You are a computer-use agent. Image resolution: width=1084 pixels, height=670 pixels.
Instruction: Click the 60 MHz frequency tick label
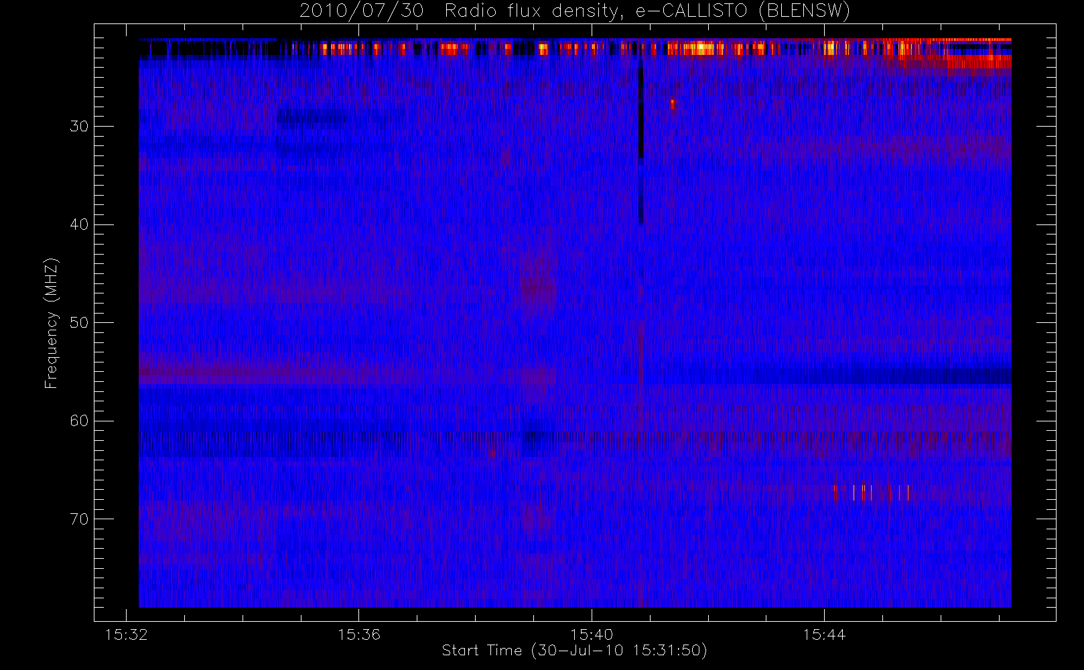click(x=79, y=421)
